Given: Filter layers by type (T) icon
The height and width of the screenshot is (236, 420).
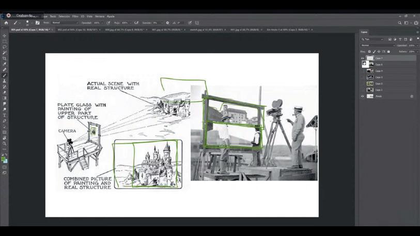Looking at the screenshot, I should click(400, 39).
